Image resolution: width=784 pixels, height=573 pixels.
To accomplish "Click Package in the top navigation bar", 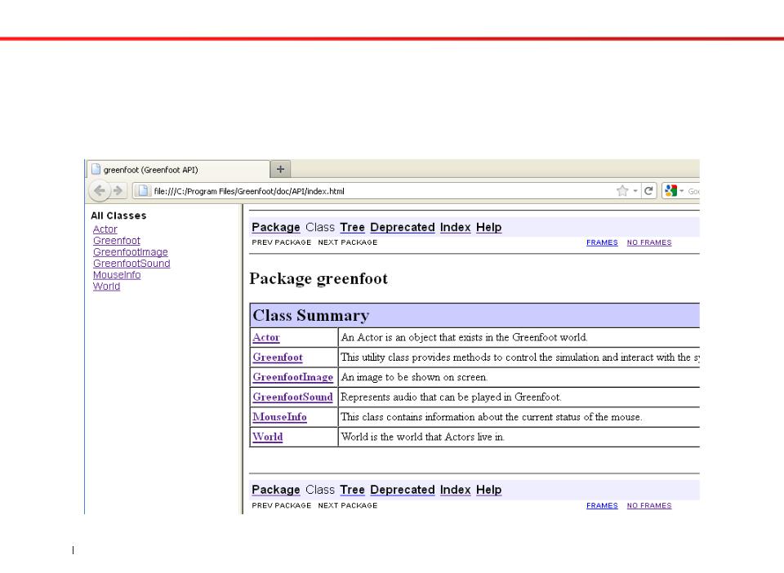I will pyautogui.click(x=276, y=227).
